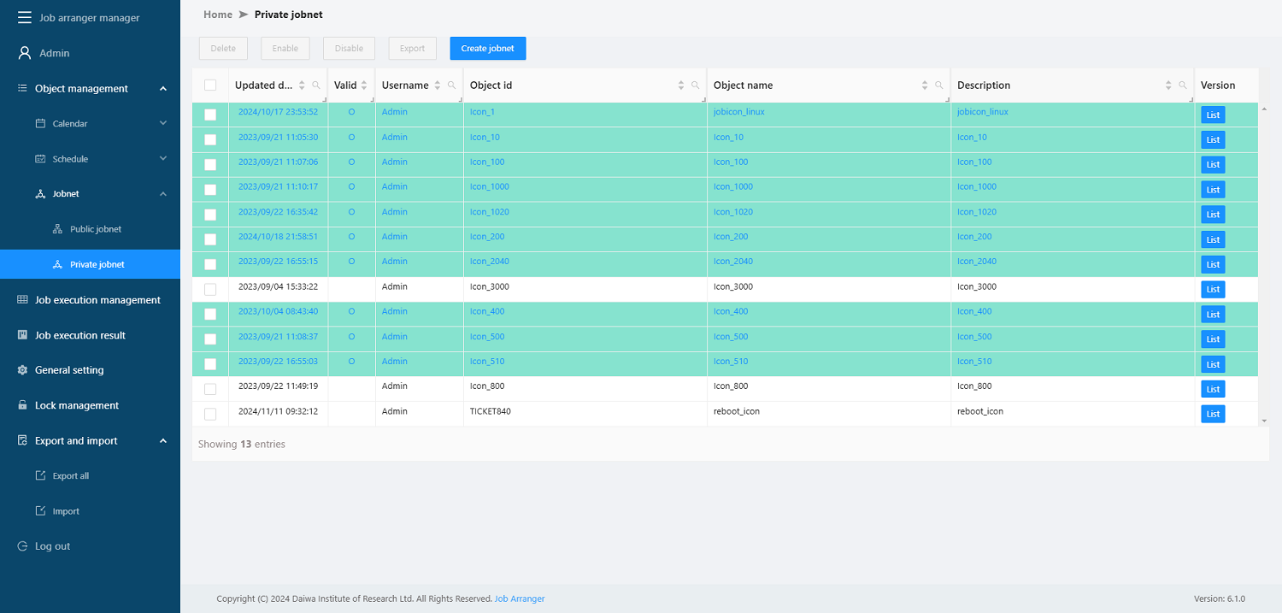Toggle the hamburger menu icon
This screenshot has width=1282, height=613.
25,17
